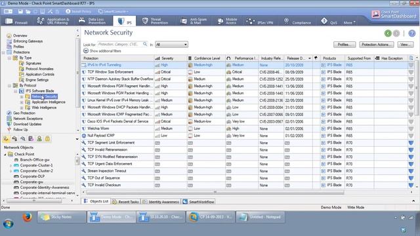This screenshot has height=236, width=420.
Task: Collapse the Protections tree node
Action: tap(3, 52)
